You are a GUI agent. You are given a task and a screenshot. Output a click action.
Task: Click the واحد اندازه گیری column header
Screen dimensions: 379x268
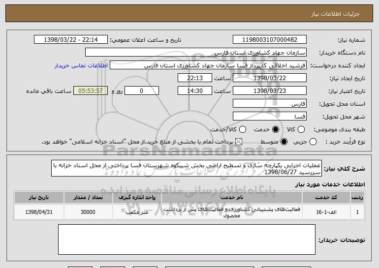click(x=137, y=198)
